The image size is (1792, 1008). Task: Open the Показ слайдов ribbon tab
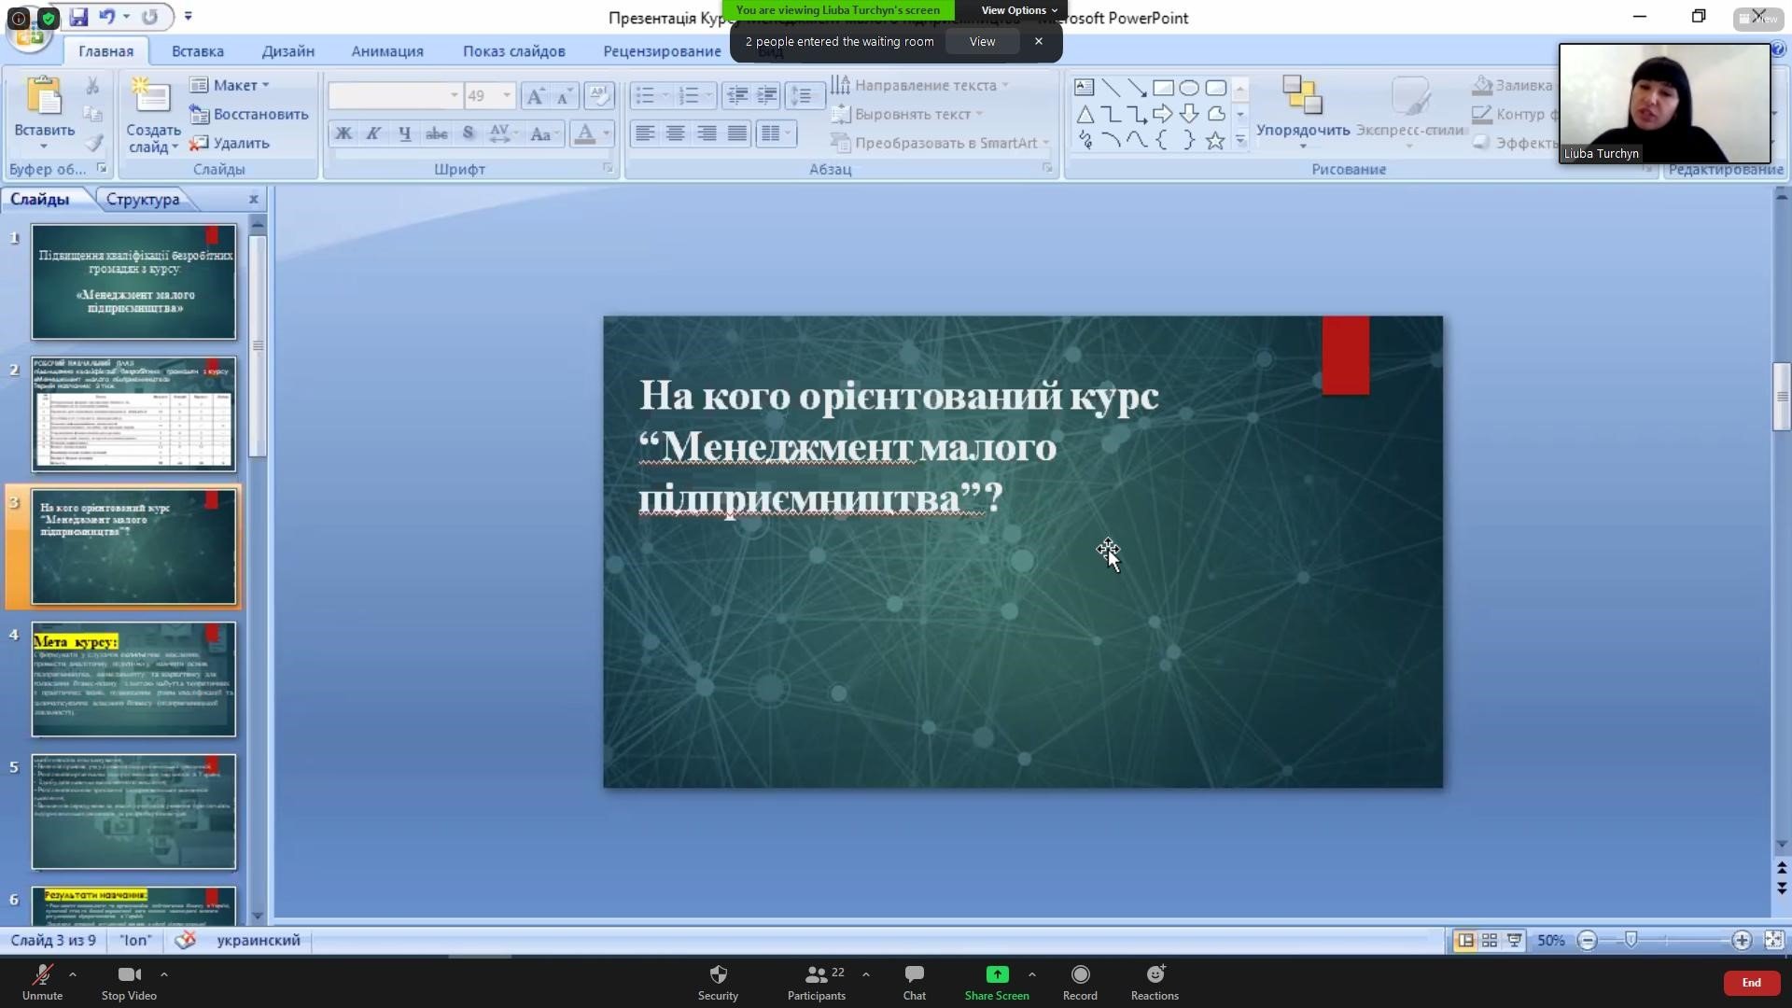(514, 51)
